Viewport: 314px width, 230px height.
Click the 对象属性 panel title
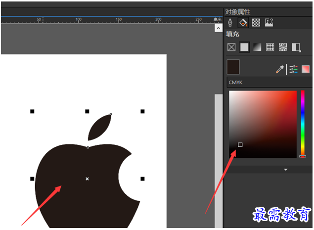point(238,12)
